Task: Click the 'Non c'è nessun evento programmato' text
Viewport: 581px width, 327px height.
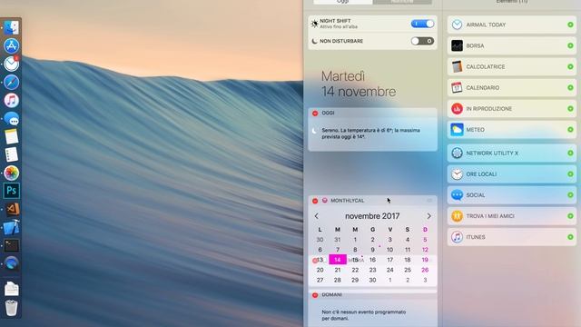Action: [364, 315]
